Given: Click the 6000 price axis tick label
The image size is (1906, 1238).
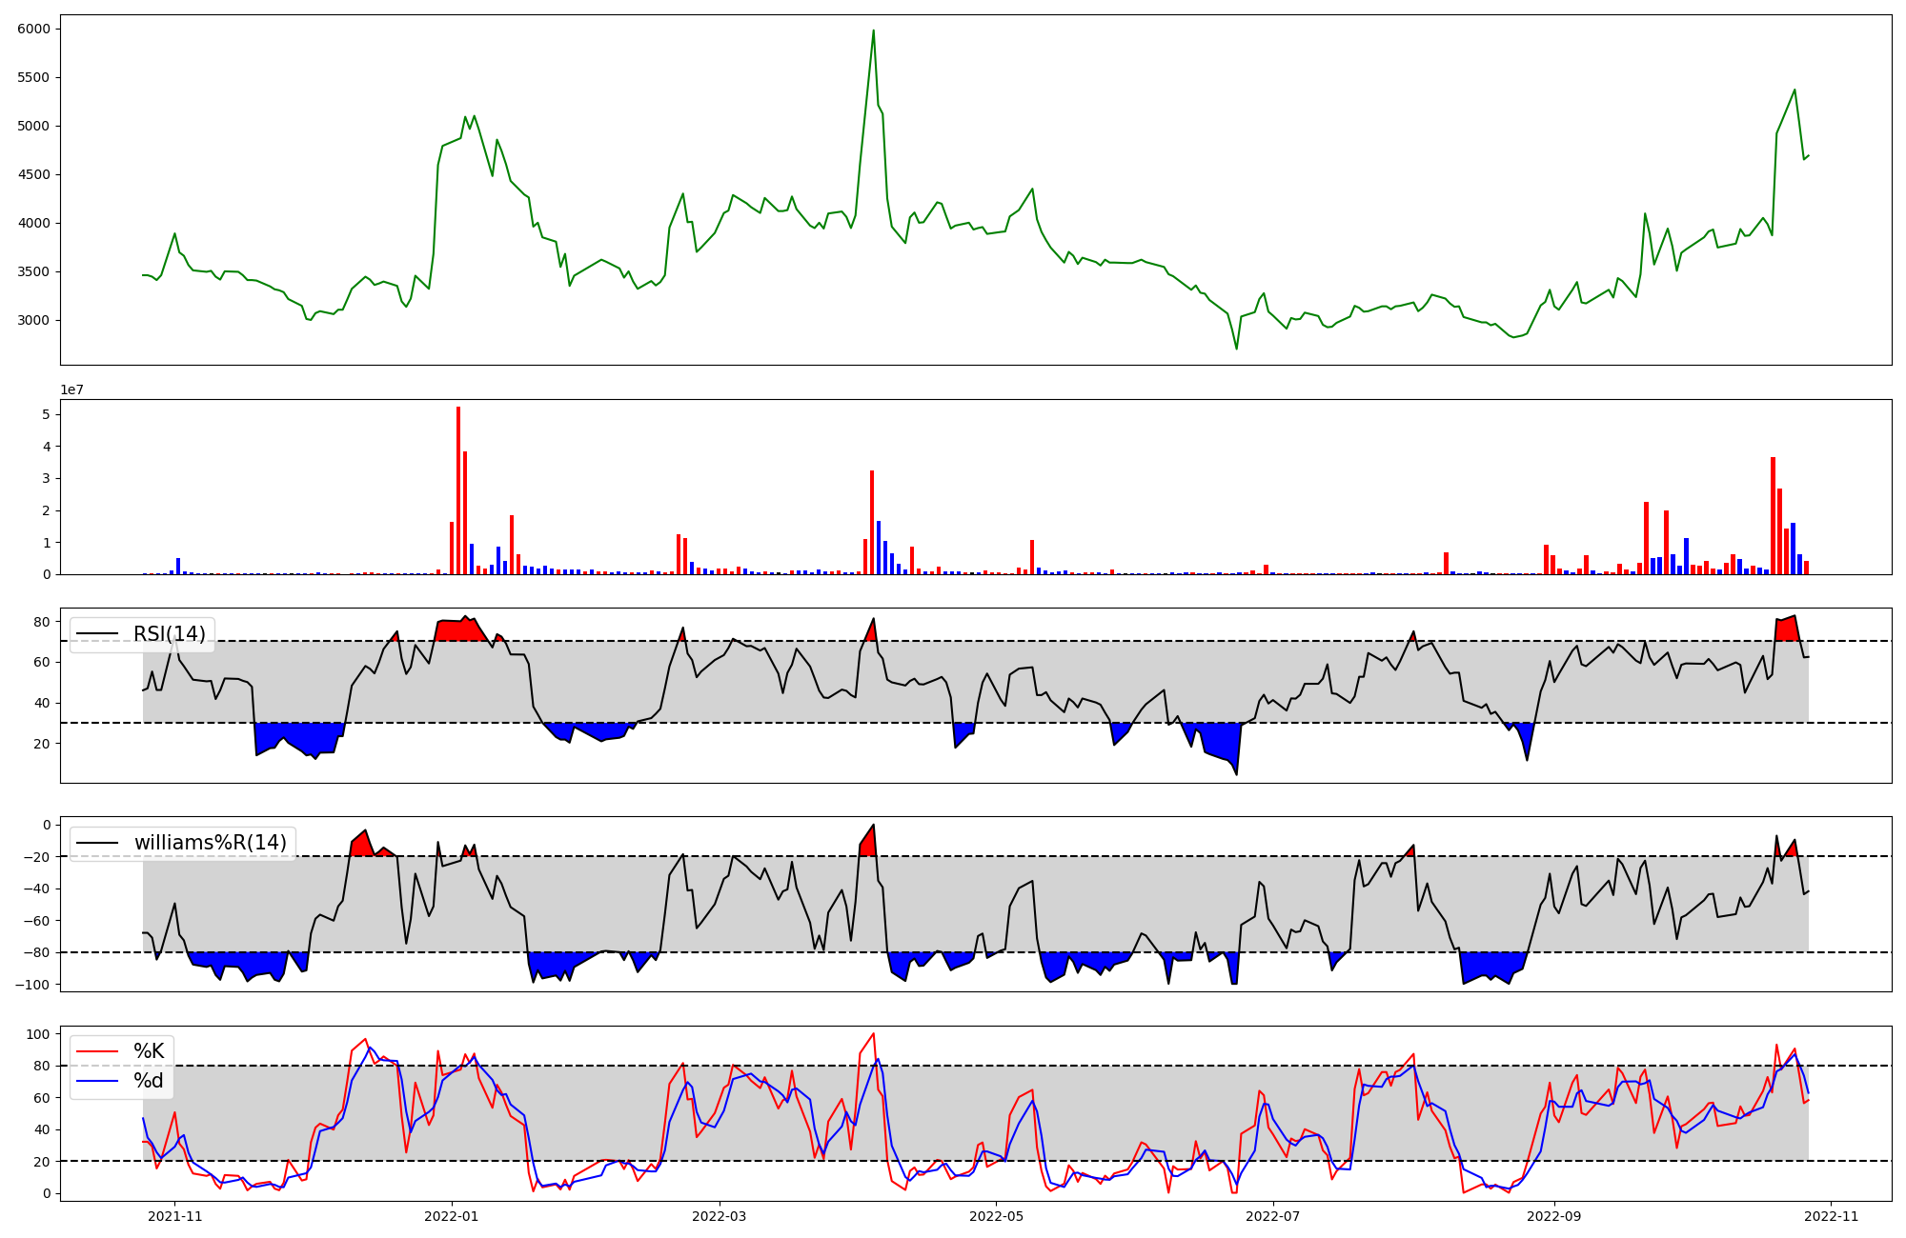Looking at the screenshot, I should [x=33, y=29].
